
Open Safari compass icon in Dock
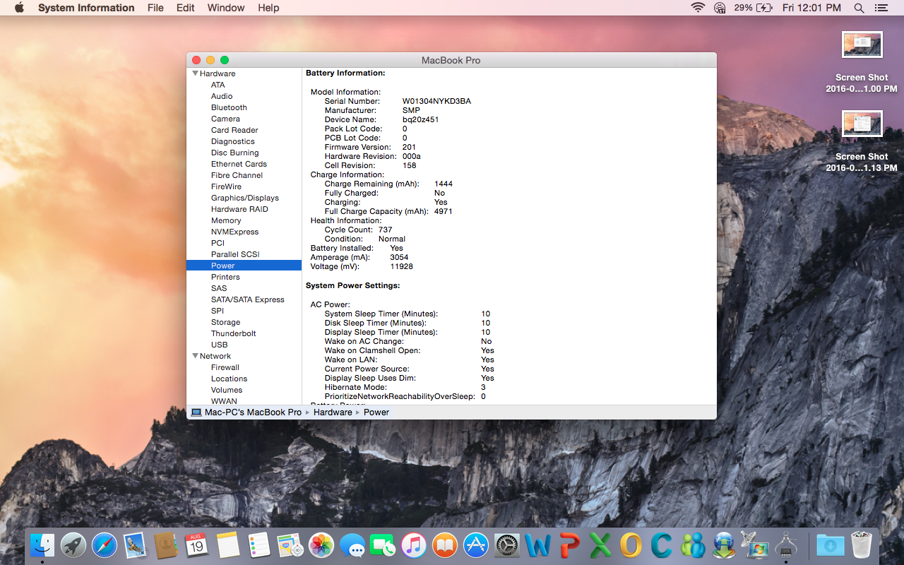click(105, 545)
